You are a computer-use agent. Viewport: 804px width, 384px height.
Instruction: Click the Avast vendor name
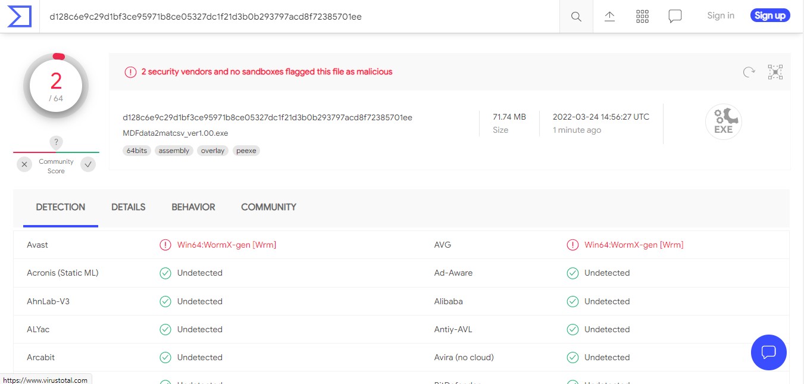click(37, 245)
